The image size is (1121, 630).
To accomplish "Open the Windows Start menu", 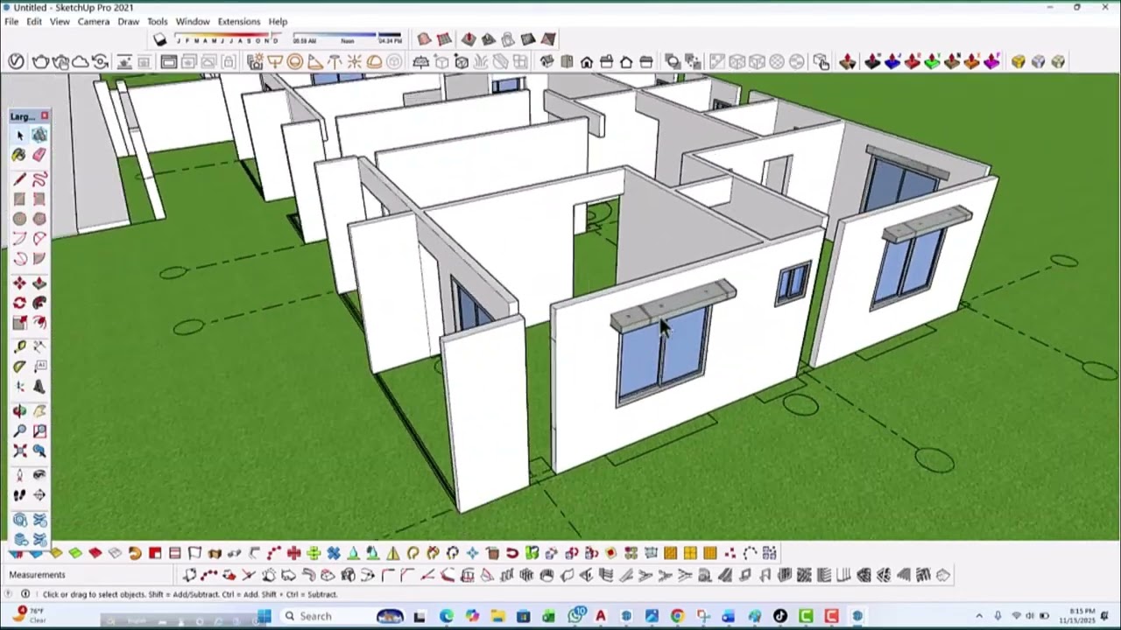I will click(264, 616).
